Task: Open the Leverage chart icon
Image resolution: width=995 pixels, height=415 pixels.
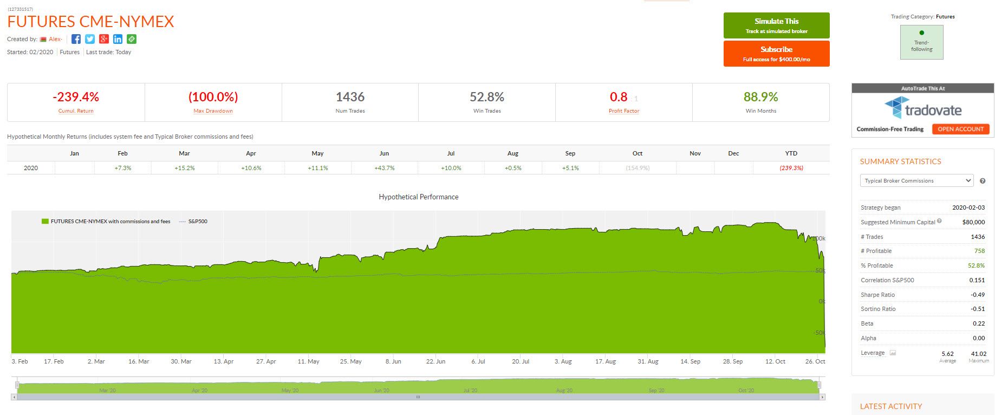Action: pos(893,353)
